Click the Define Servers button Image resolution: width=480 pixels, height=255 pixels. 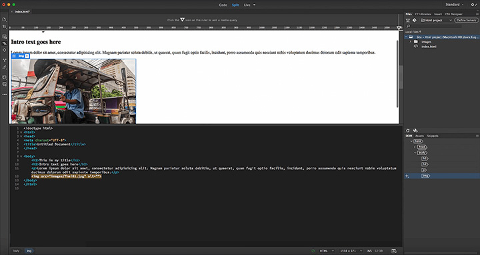click(466, 20)
